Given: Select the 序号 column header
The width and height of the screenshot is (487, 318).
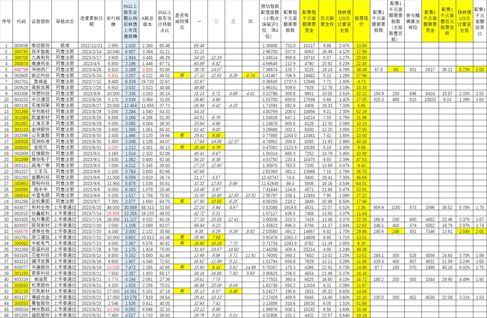Looking at the screenshot, I should pos(6,21).
